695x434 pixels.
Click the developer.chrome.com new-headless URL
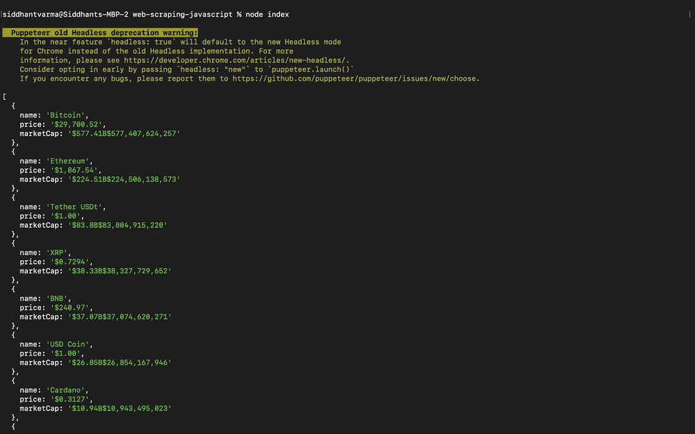coord(237,60)
